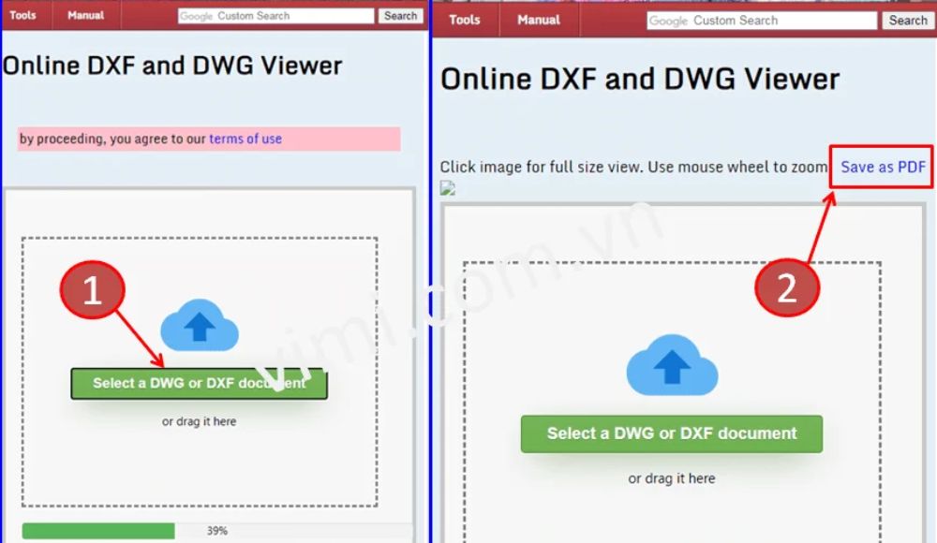Click the broken image placeholder under zoom instructions
The width and height of the screenshot is (937, 543).
tap(448, 188)
